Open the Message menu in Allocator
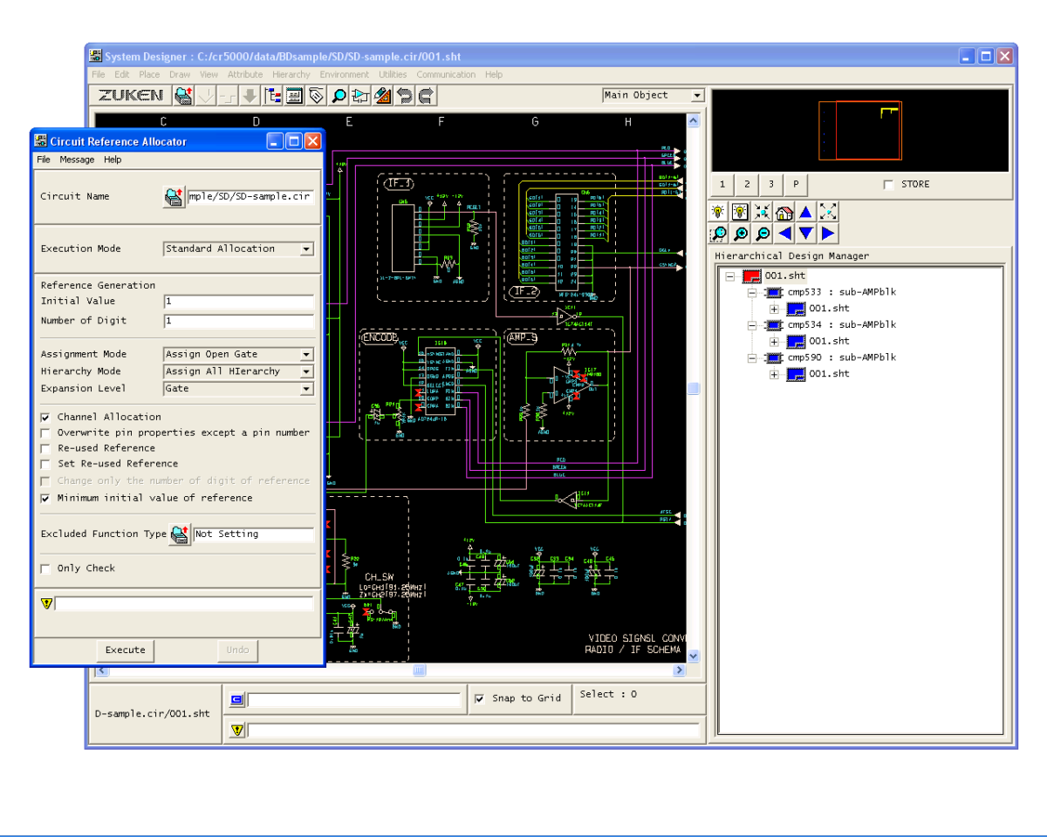1047x837 pixels. pos(77,160)
